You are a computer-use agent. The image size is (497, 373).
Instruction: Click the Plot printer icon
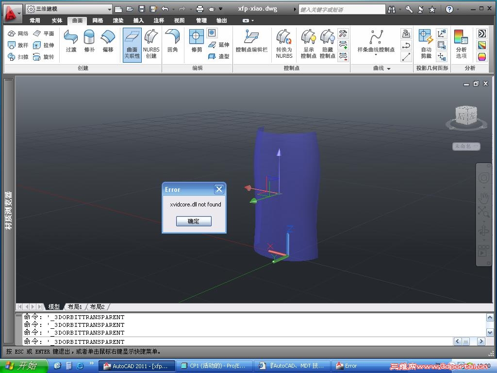click(x=199, y=9)
